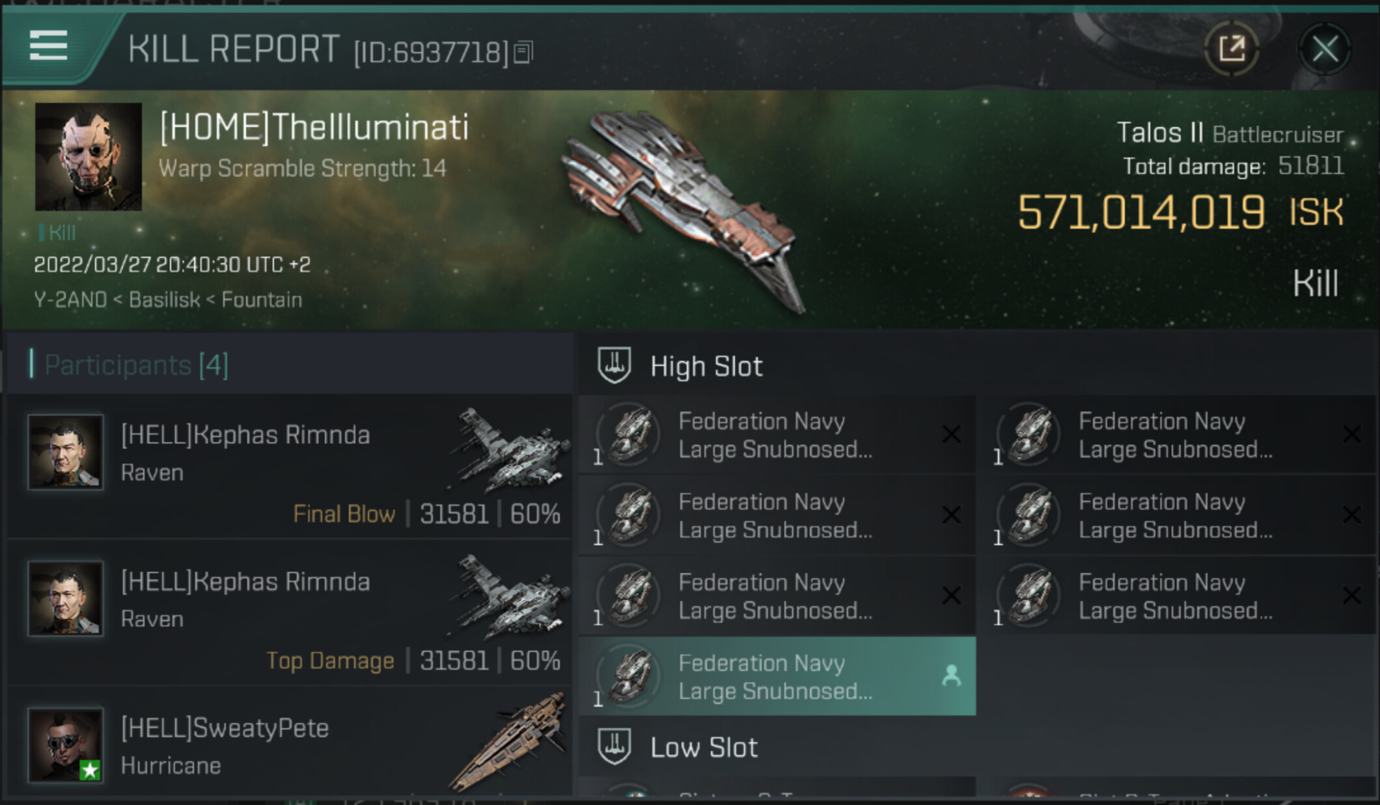Copy the kill report ID

tap(523, 52)
